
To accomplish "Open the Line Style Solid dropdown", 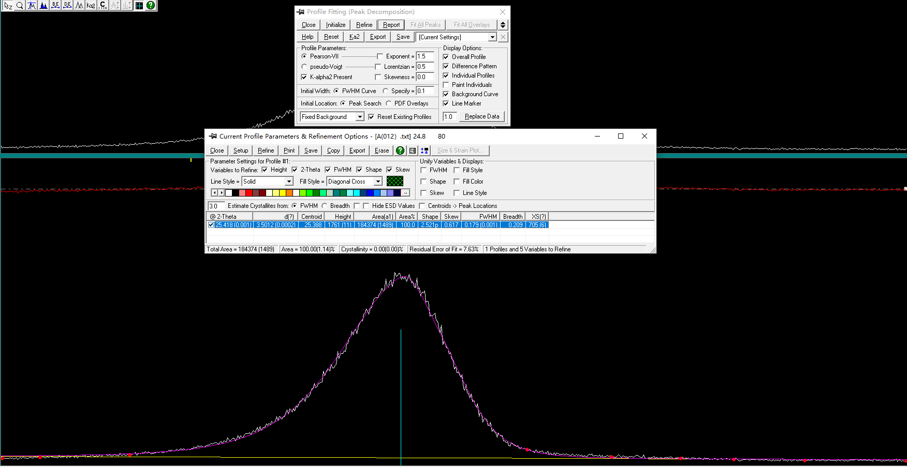I will (x=289, y=182).
